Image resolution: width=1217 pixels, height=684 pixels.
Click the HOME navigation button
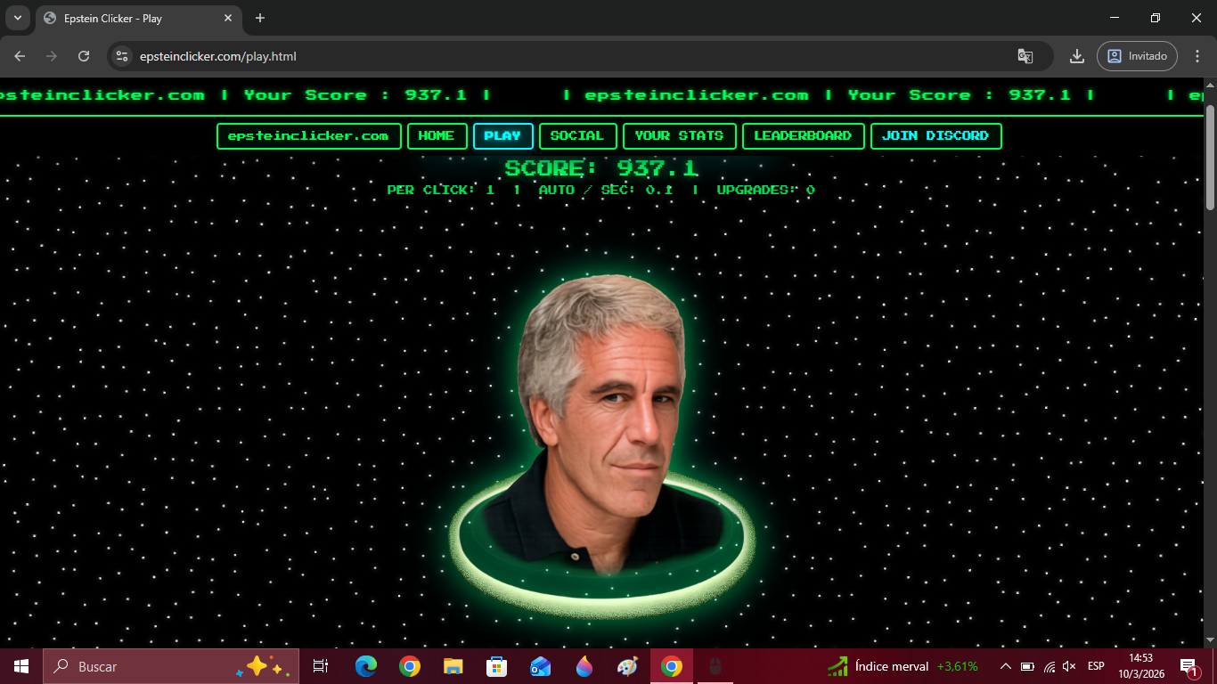437,136
